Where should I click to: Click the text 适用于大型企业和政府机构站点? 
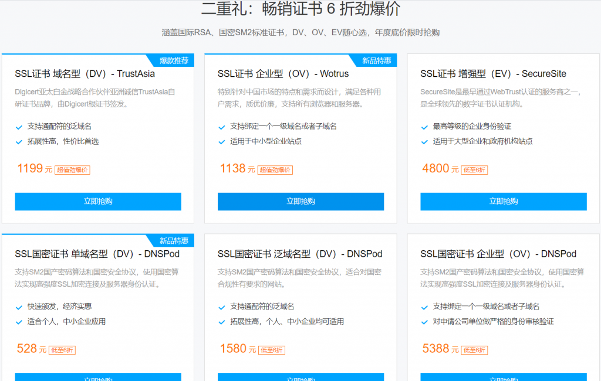tap(482, 141)
